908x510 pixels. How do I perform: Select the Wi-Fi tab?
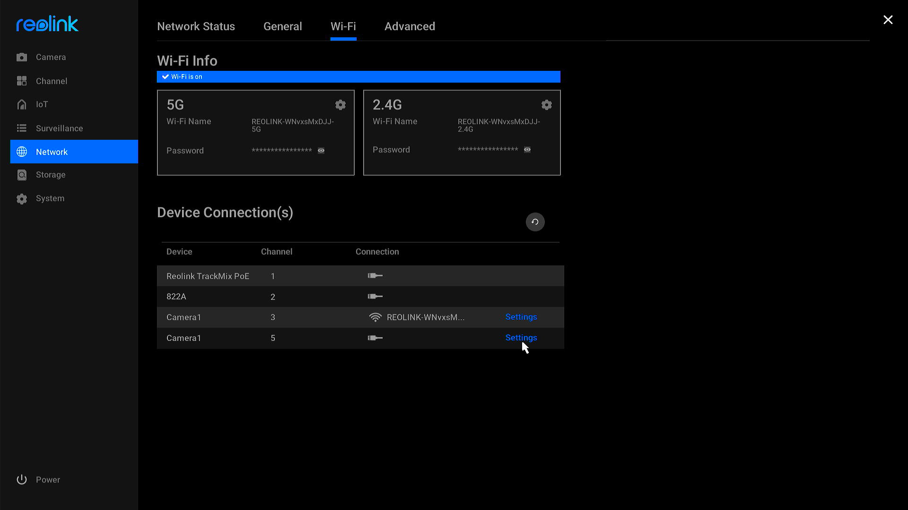[x=343, y=26]
